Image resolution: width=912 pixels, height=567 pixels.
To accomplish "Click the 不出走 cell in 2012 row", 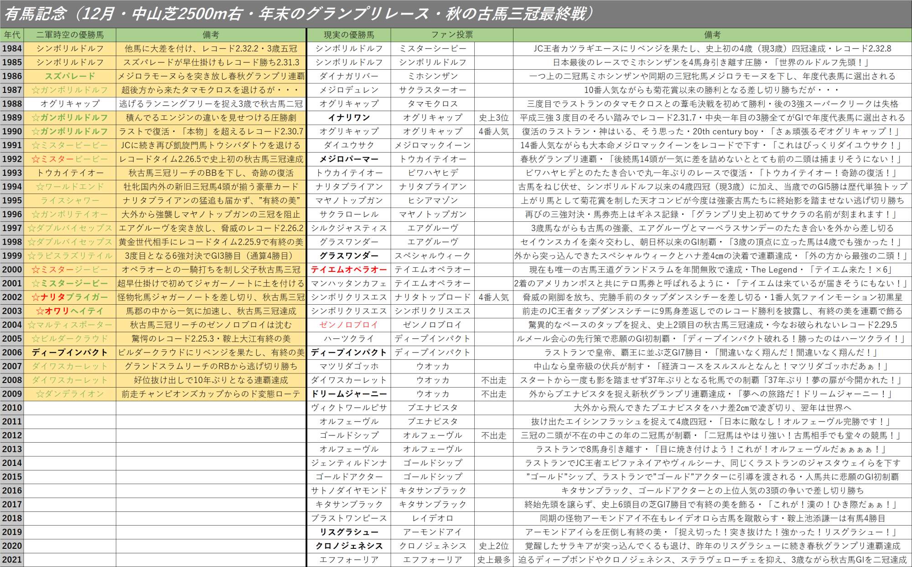I will point(493,435).
